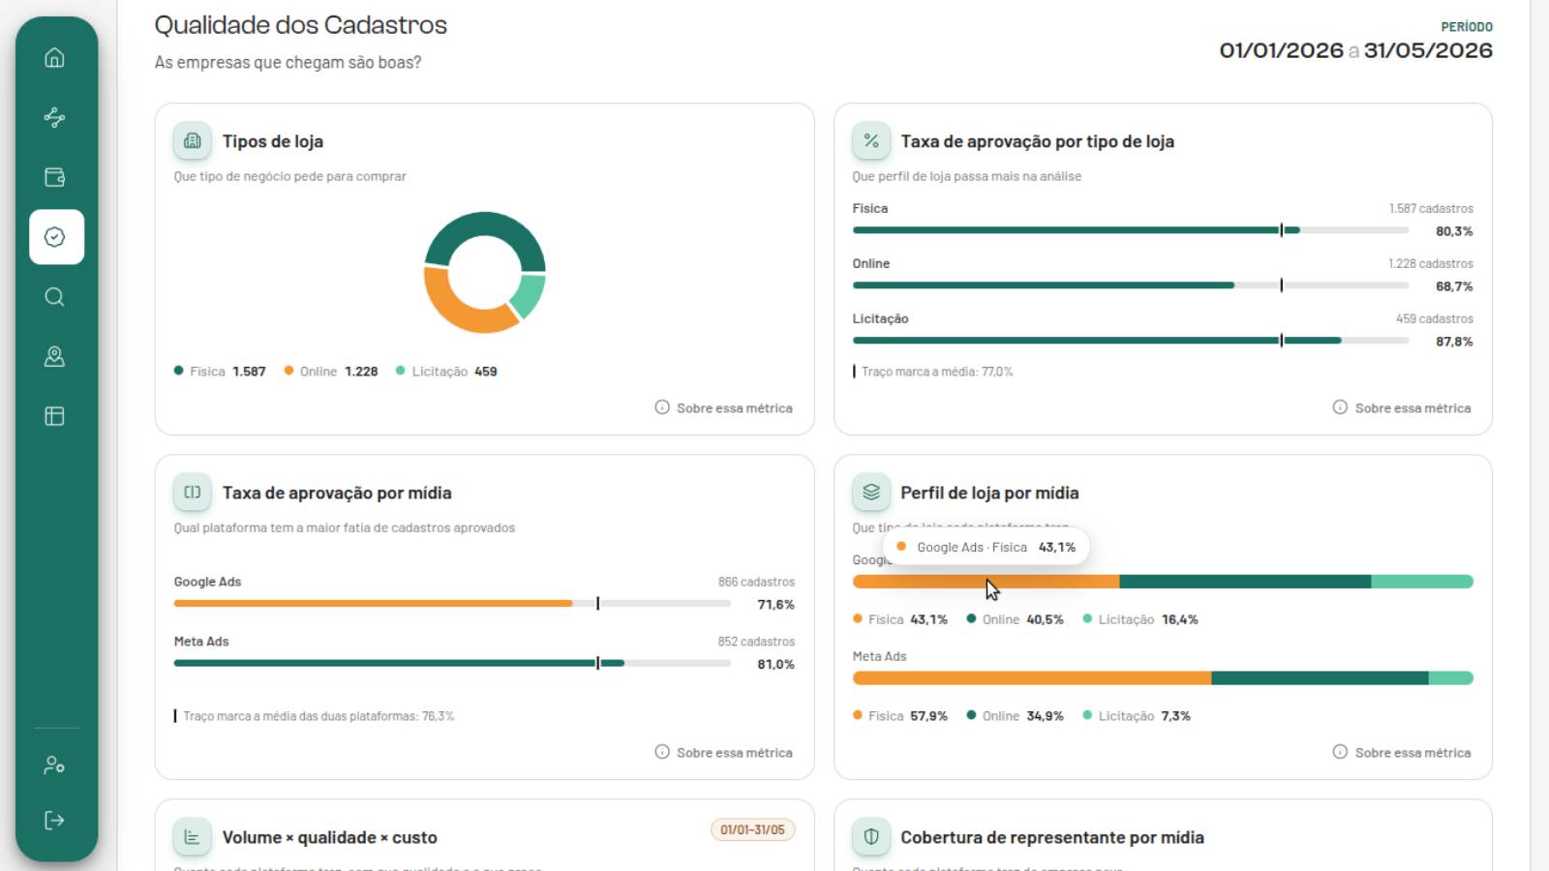This screenshot has height=871, width=1549.
Task: Click the chart icon beside Volume × qualidade × custo
Action: [193, 837]
